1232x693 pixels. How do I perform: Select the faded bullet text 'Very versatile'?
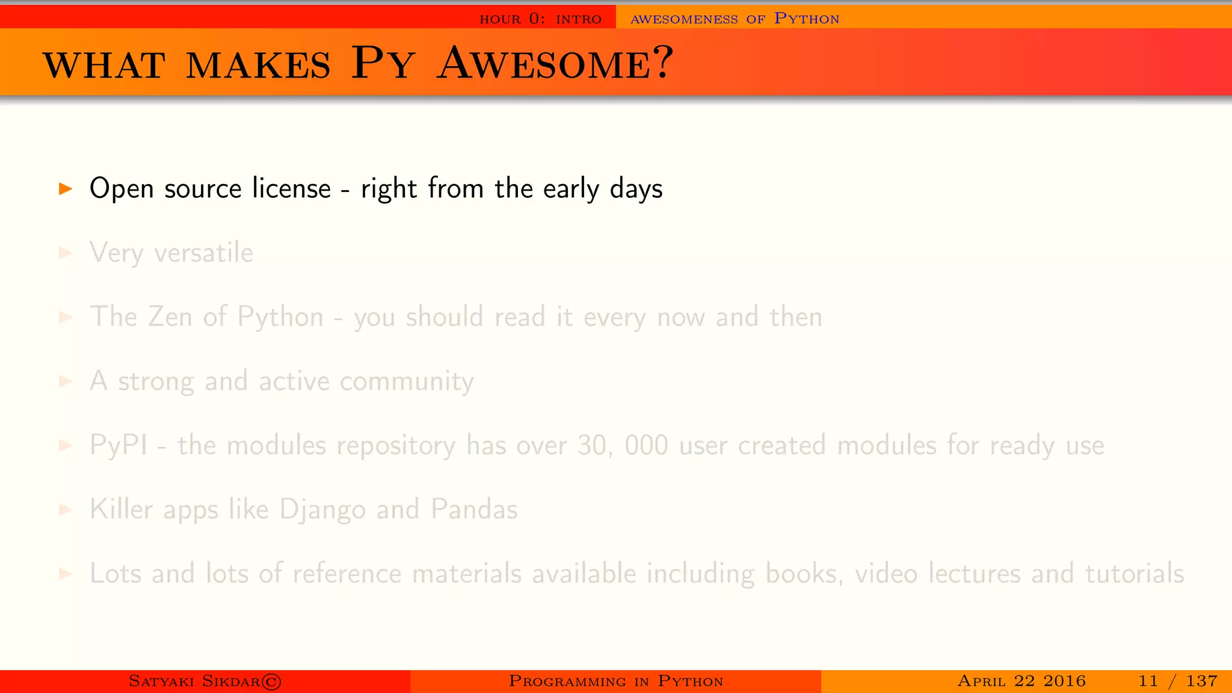pyautogui.click(x=171, y=253)
